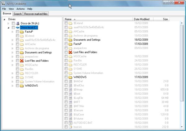This screenshot has height=131, width=186.
Task: Click the $MFTMirr file icon
Action: (70, 106)
